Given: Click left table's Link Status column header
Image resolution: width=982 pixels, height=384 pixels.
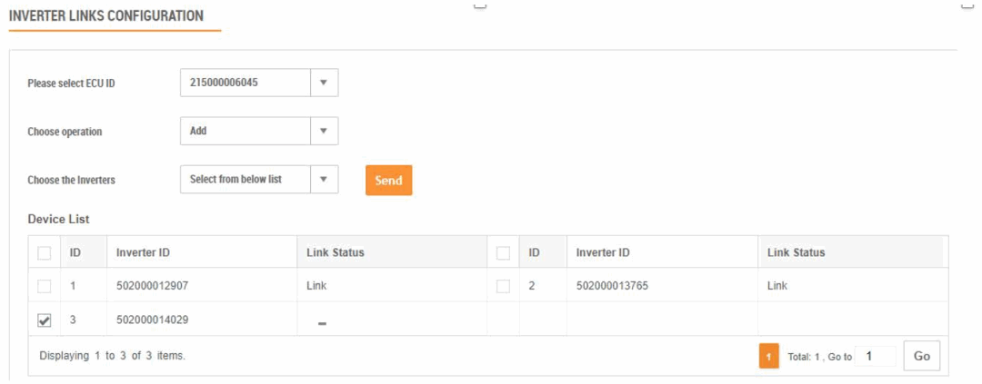Looking at the screenshot, I should pos(336,252).
